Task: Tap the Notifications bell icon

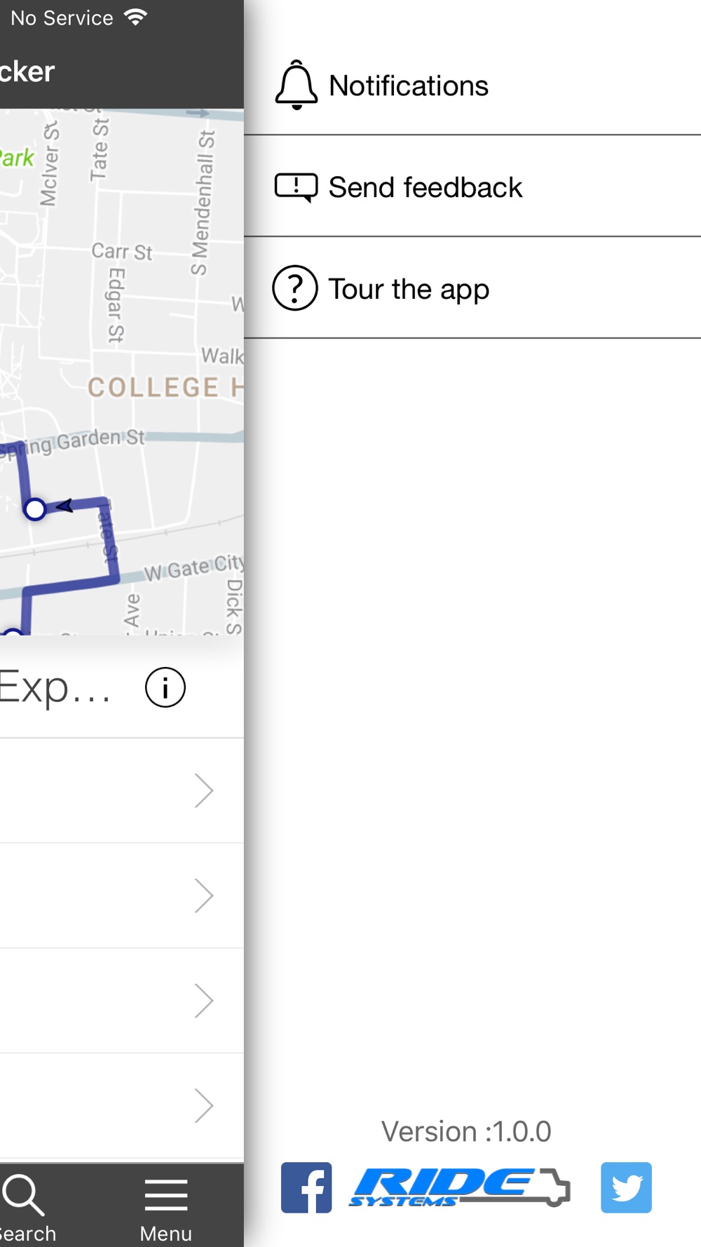Action: (x=296, y=85)
